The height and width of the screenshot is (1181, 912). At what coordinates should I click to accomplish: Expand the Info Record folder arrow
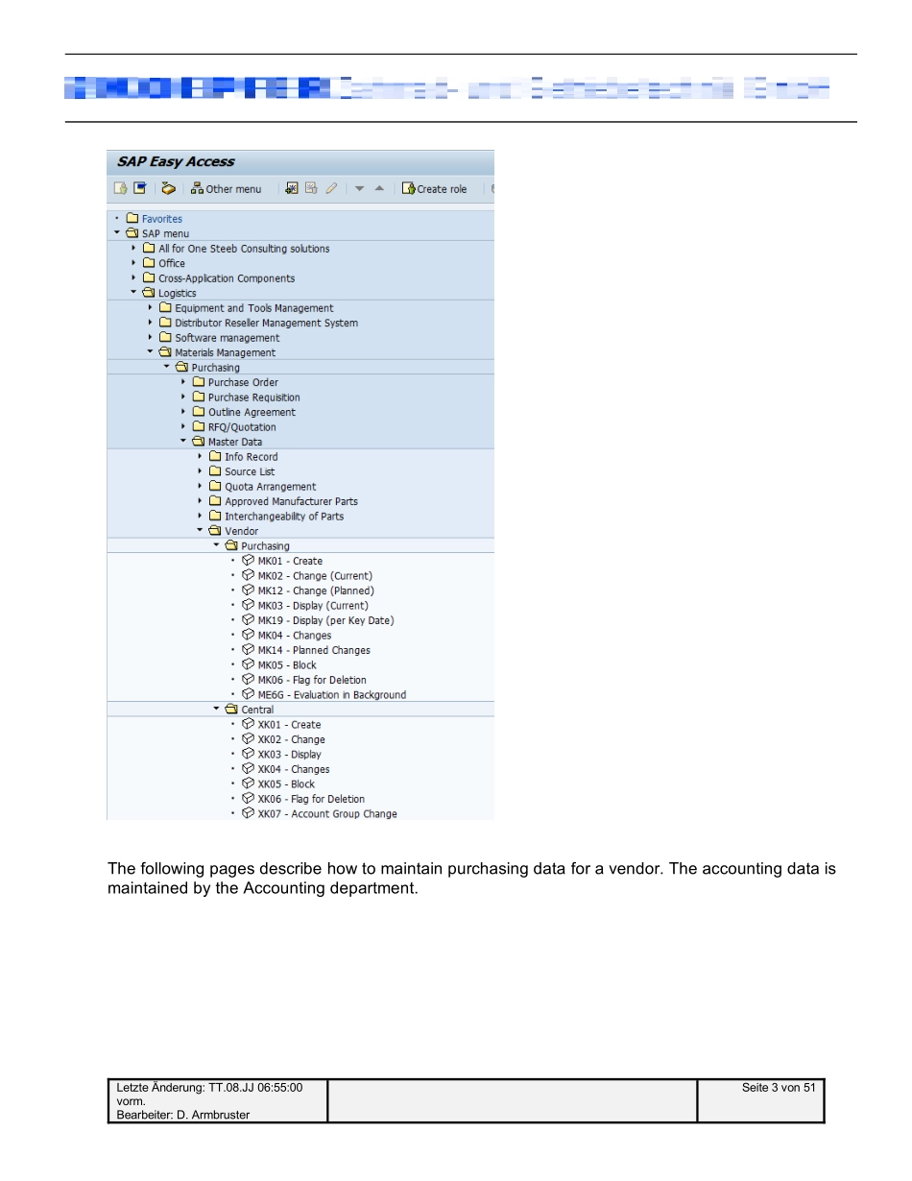tap(201, 456)
